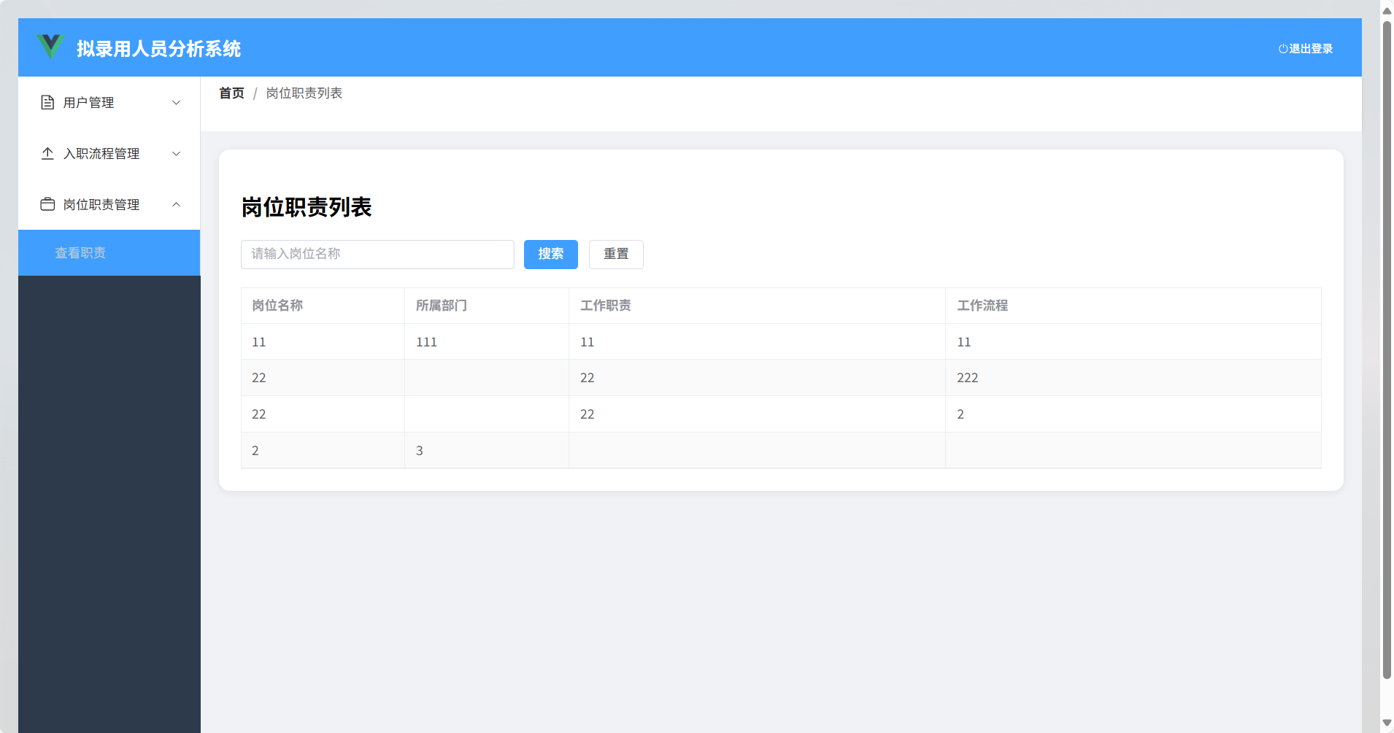
Task: Select 查看职责 in the sidebar
Action: point(80,252)
